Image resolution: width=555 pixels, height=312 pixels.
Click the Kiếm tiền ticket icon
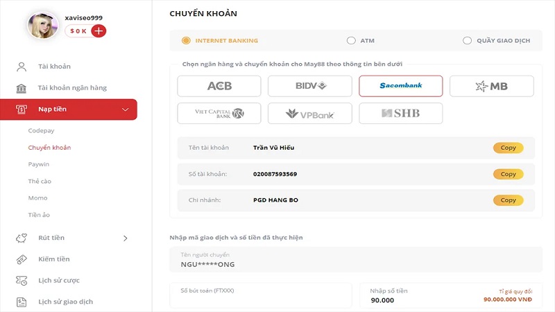(22, 259)
